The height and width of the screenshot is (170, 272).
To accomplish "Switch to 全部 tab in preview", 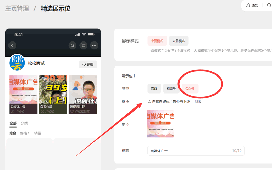I will click(x=13, y=123).
